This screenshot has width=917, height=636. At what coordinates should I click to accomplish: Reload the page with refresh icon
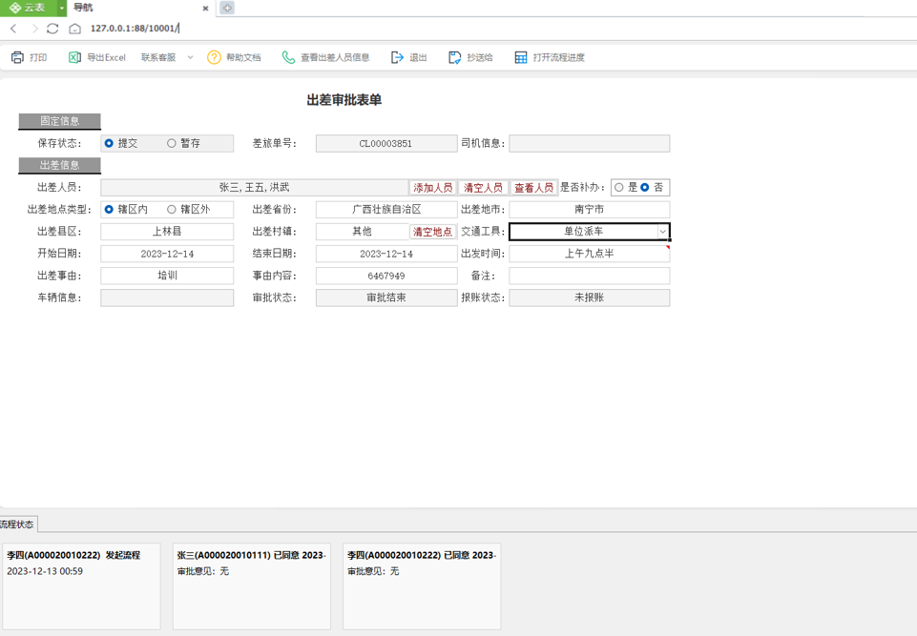point(52,28)
